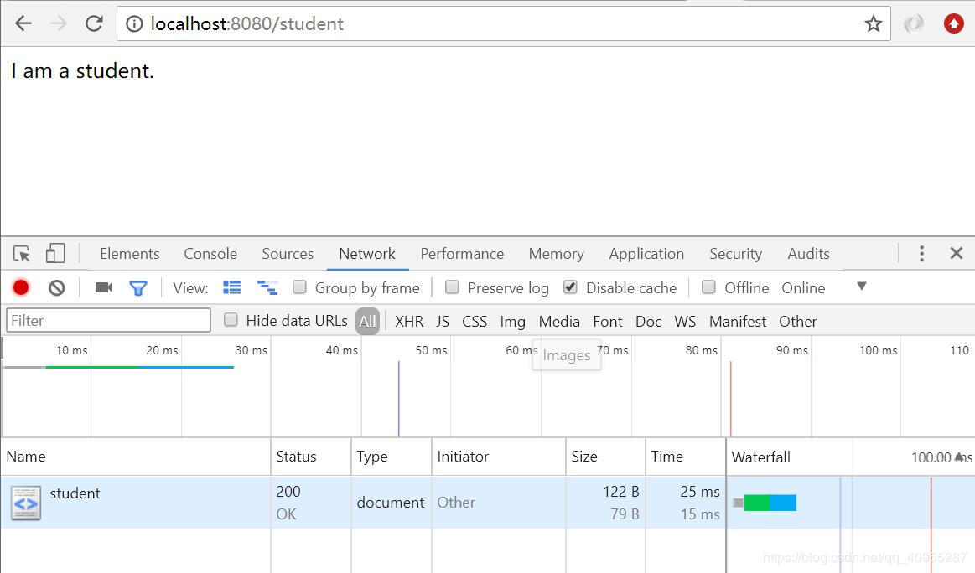Capture screenshots with camera icon
Viewport: 975px width, 573px height.
click(103, 287)
